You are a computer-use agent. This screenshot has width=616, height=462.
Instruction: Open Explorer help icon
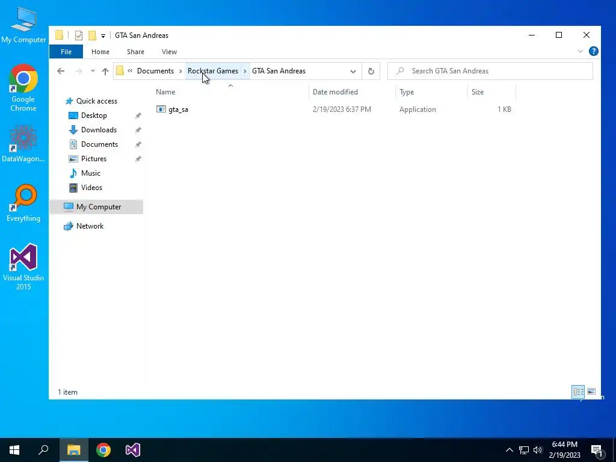click(593, 51)
